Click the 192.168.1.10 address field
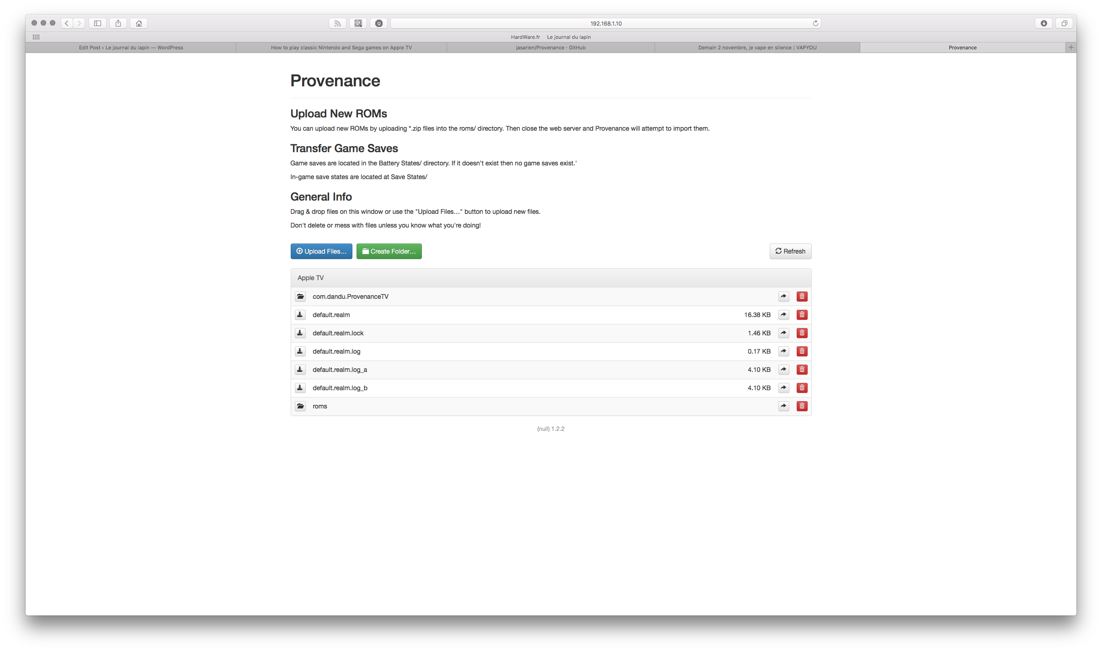Image resolution: width=1102 pixels, height=652 pixels. pyautogui.click(x=606, y=23)
